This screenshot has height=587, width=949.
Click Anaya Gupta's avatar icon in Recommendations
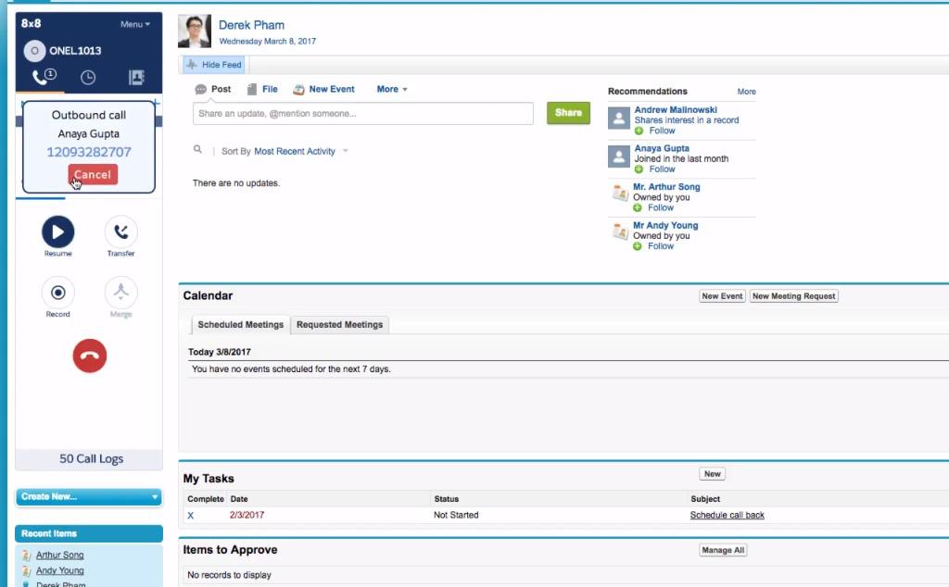coord(619,156)
